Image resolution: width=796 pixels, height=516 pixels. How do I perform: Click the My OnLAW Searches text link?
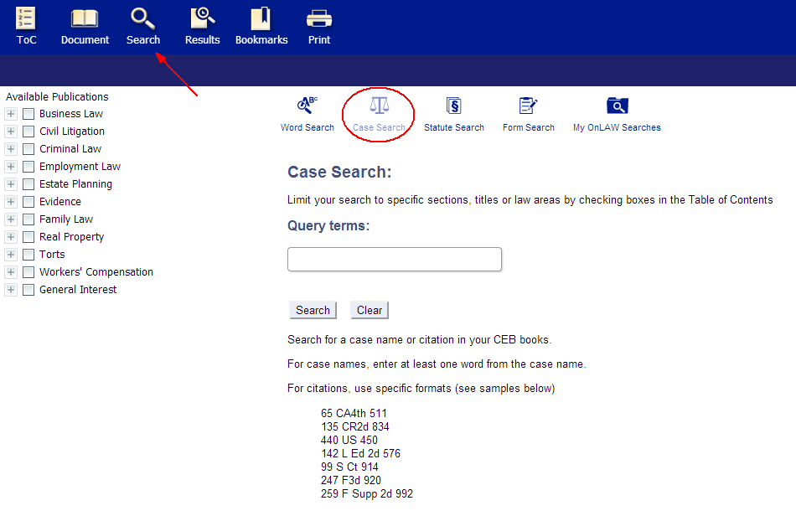[617, 127]
